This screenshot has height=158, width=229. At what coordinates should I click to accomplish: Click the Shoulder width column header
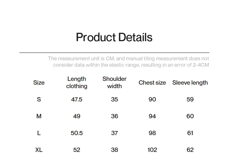pos(114,83)
